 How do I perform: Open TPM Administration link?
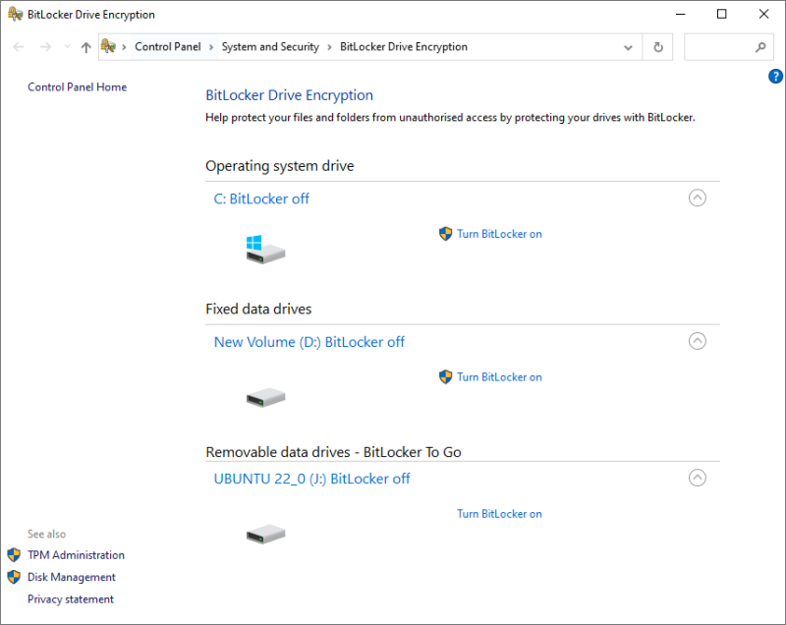tap(76, 555)
